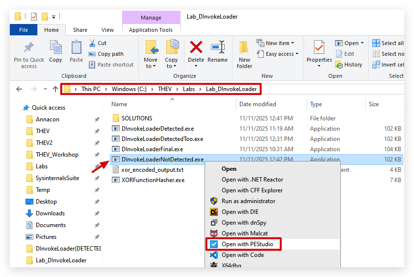Screen dimensions: 414x277
Task: Open SysinternalsSuite in Quick access
Action: point(57,178)
